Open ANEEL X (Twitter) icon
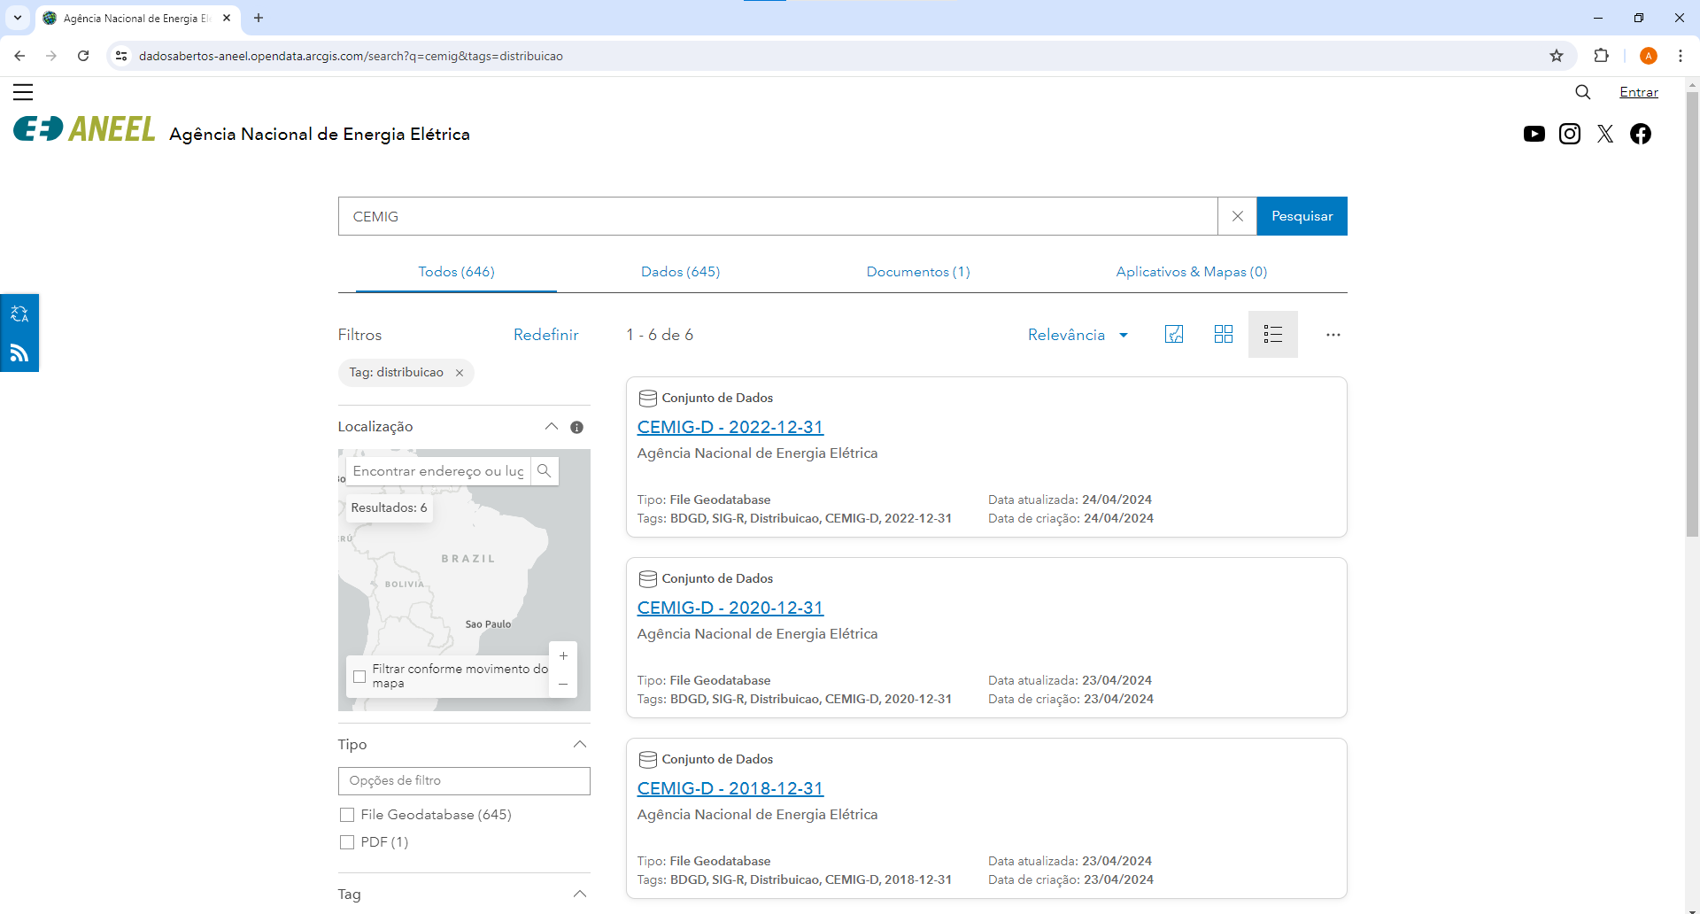This screenshot has width=1700, height=914. tap(1605, 134)
